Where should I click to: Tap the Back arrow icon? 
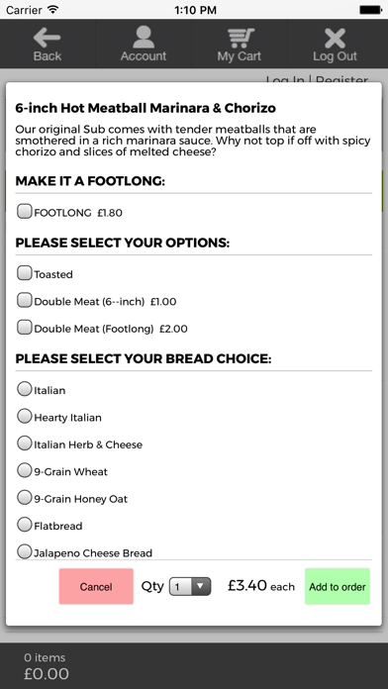(x=48, y=38)
